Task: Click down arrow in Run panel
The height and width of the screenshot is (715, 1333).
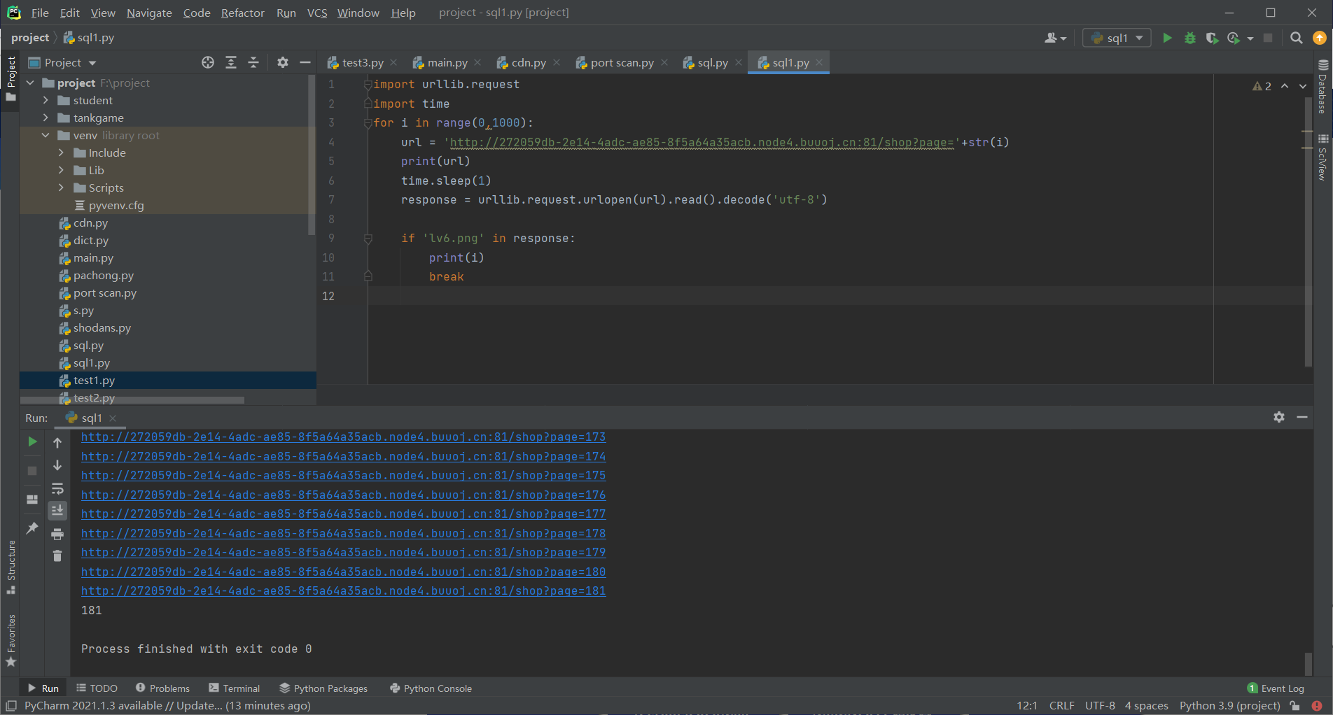Action: tap(57, 465)
